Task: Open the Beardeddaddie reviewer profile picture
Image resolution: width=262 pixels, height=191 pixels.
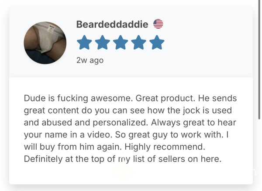Action: pyautogui.click(x=45, y=43)
